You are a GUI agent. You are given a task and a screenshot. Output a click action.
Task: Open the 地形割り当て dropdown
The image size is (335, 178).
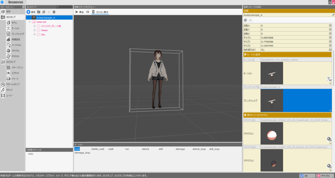click(330, 50)
